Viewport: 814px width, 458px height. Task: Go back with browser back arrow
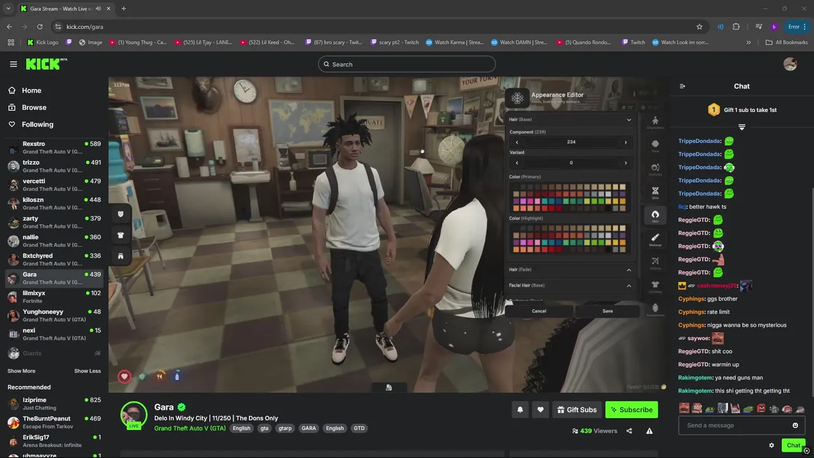tap(10, 27)
